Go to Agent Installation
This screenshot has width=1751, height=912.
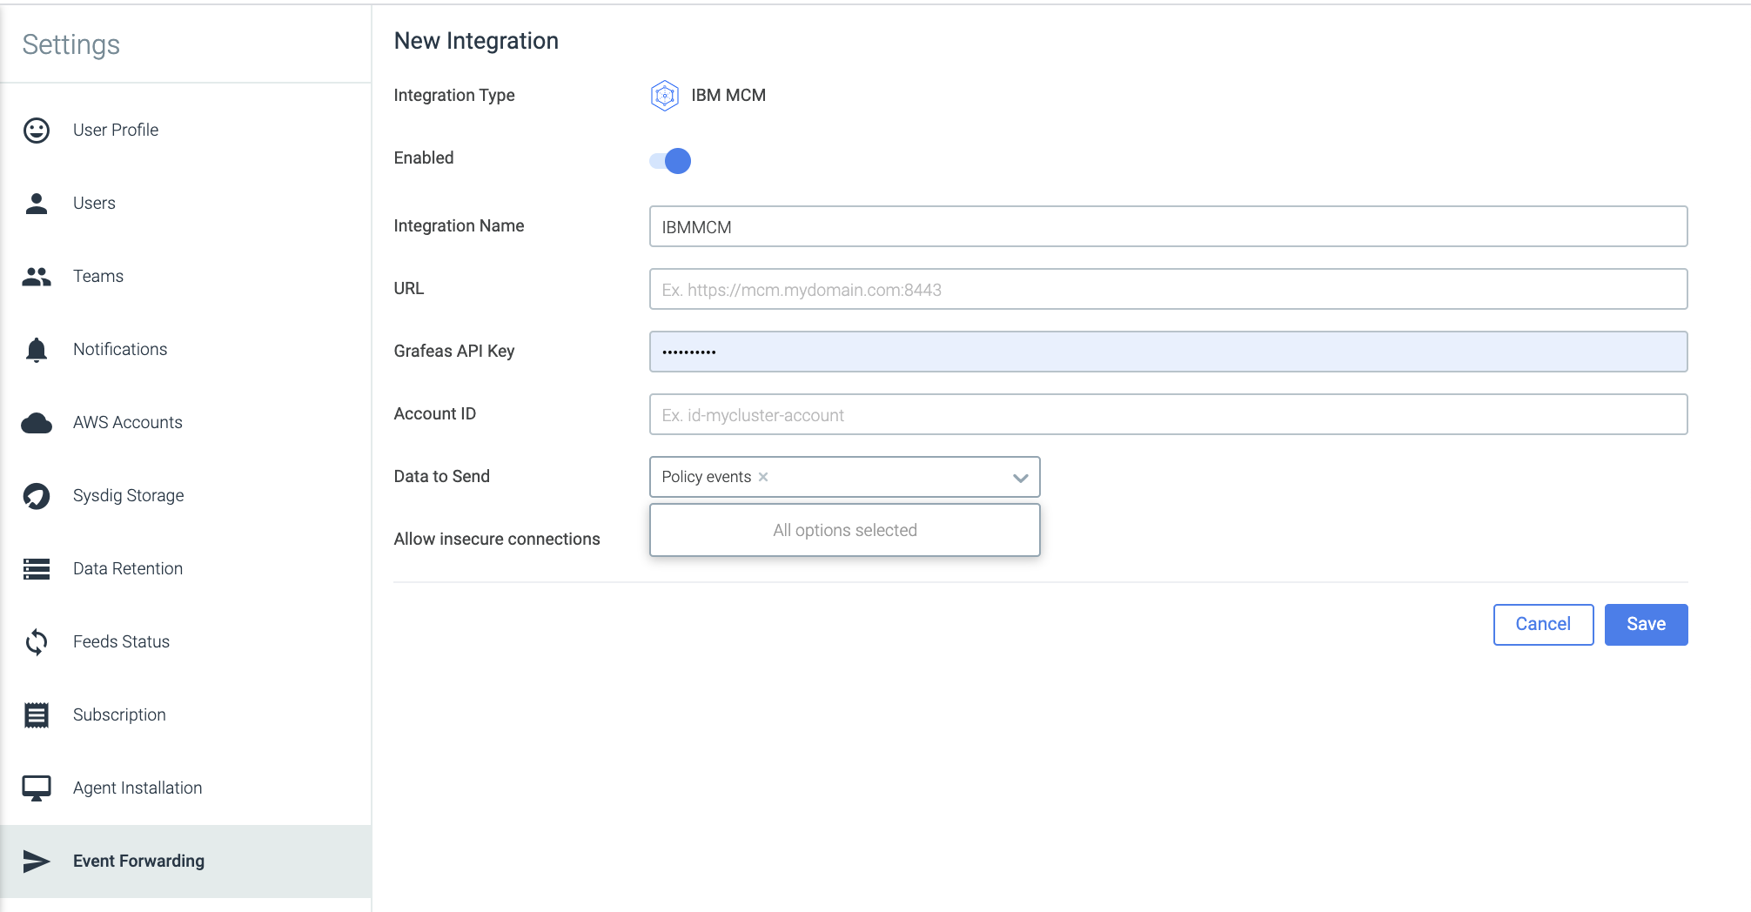(x=186, y=788)
